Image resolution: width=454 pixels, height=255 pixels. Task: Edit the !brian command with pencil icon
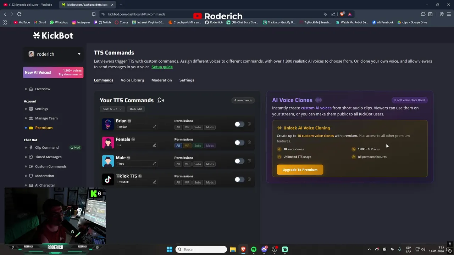(x=154, y=127)
